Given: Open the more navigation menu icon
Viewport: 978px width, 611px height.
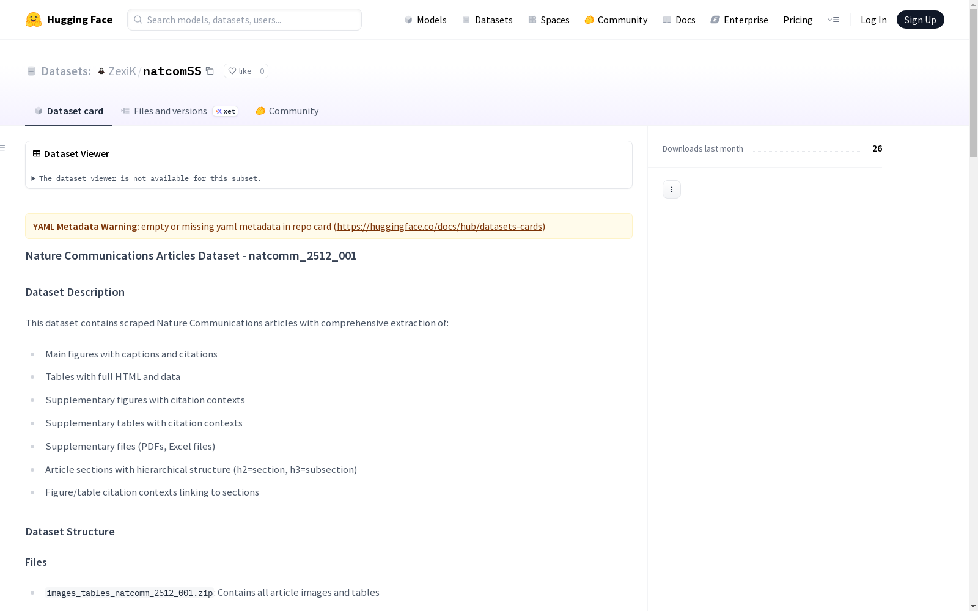Looking at the screenshot, I should (833, 20).
